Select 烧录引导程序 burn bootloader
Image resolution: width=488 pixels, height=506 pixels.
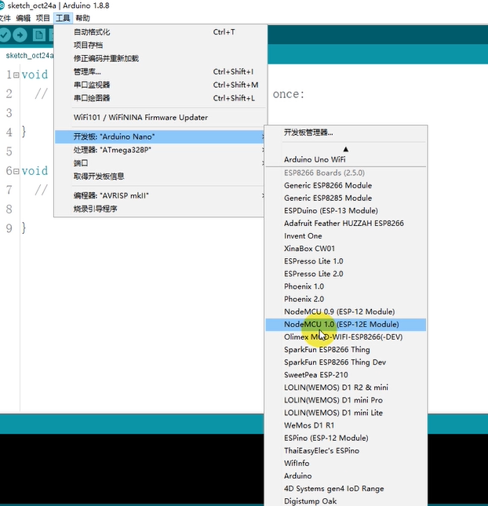tap(160, 209)
